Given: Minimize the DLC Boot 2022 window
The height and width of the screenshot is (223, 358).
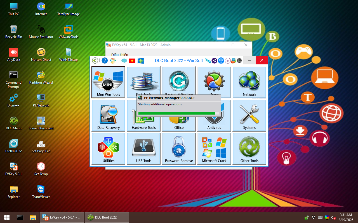Looking at the screenshot, I should pos(249,60).
